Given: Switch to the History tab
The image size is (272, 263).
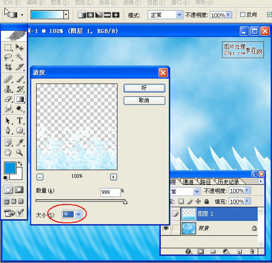Looking at the screenshot, I should point(228,182).
